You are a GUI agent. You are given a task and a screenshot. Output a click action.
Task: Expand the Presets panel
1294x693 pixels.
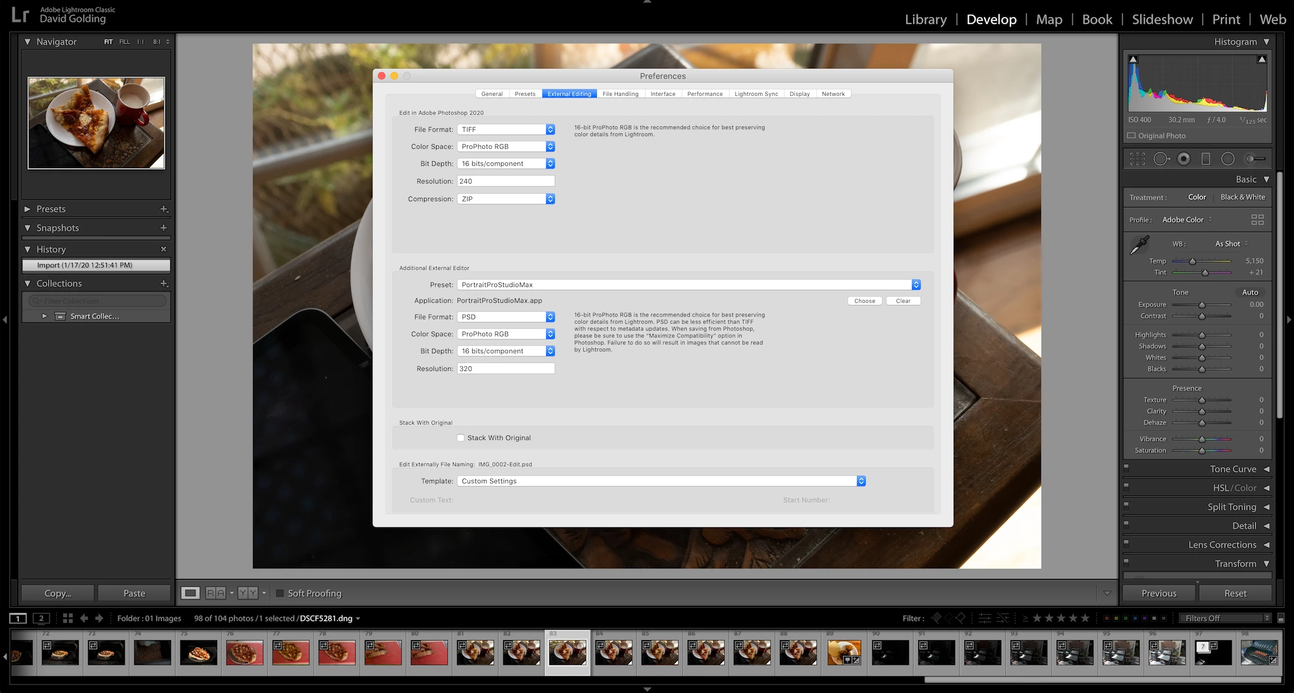pos(27,209)
